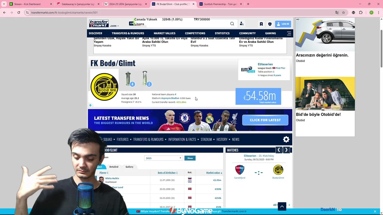383x215 pixels.
Task: Click the Bodø/Glimt crest in matches box
Action: tap(278, 170)
